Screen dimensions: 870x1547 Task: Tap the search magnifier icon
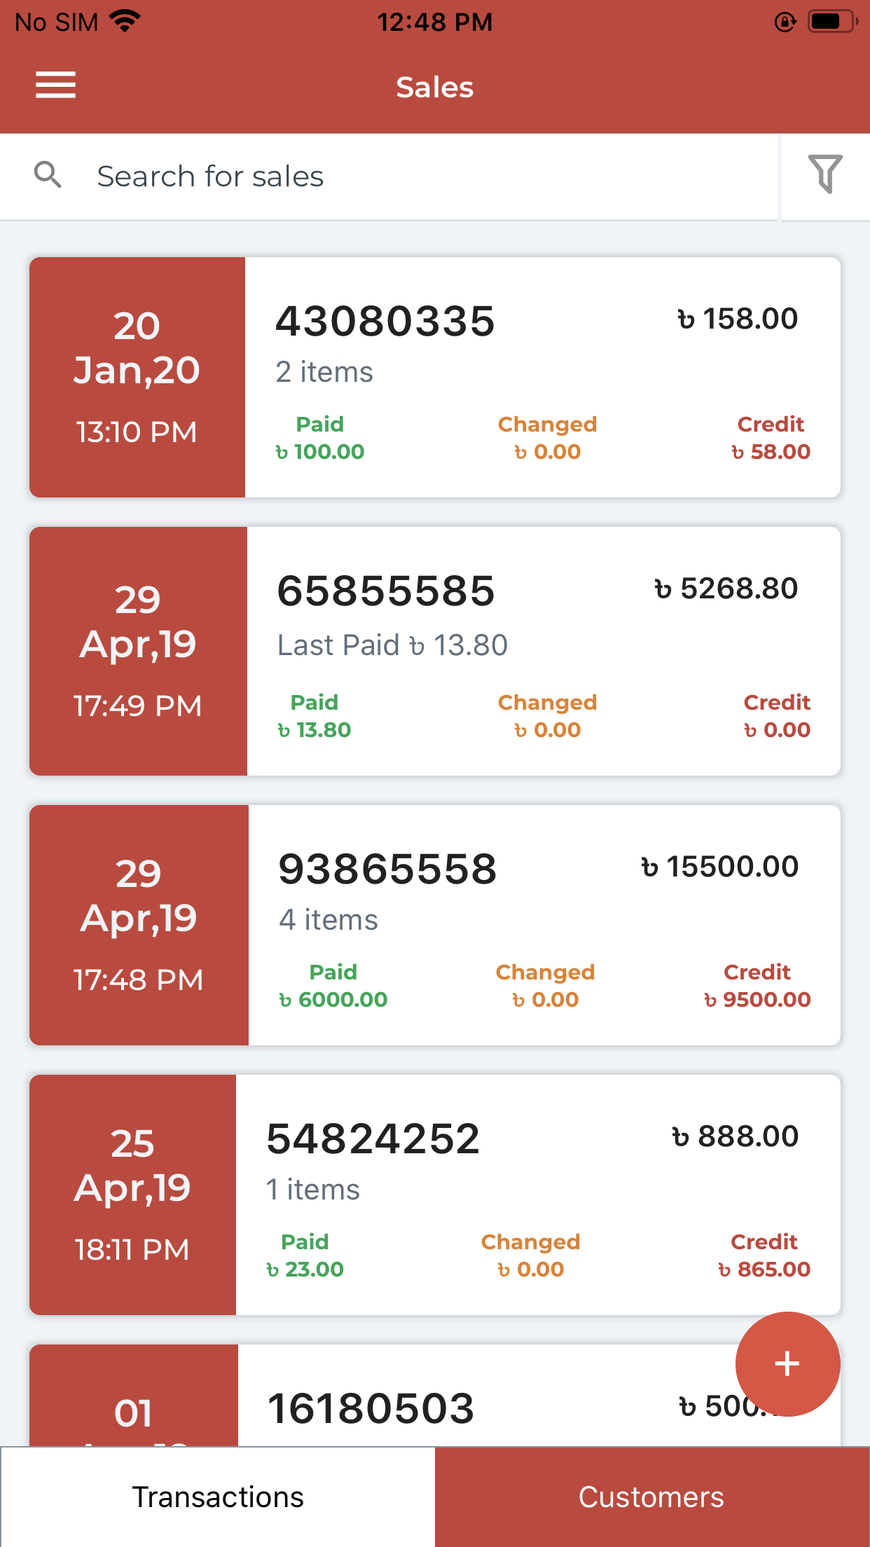48,174
